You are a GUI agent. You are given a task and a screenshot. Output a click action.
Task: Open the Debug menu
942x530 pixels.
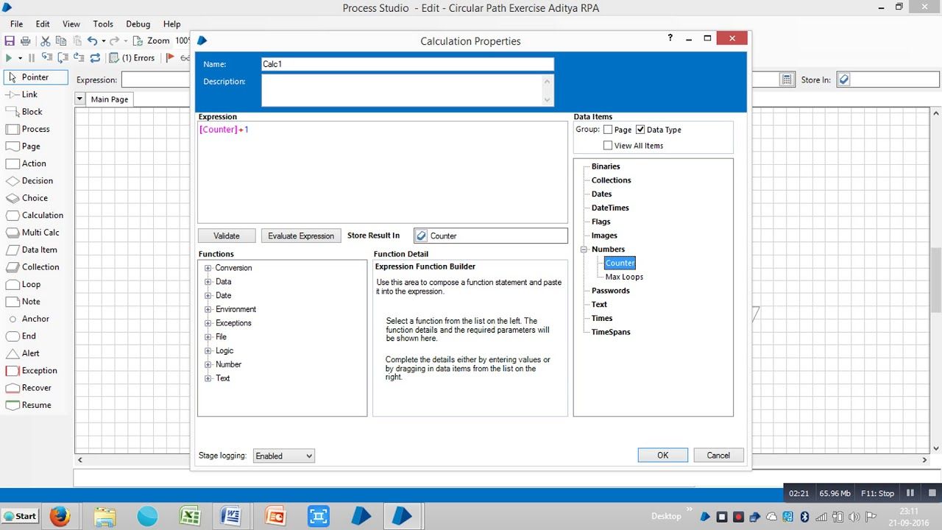pyautogui.click(x=138, y=24)
